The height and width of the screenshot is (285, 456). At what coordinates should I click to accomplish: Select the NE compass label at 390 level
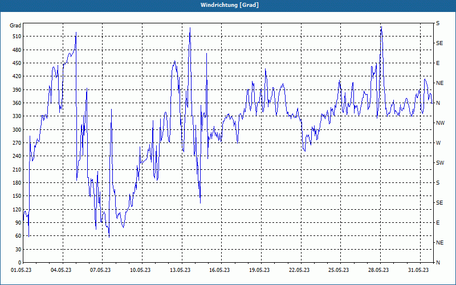pyautogui.click(x=439, y=83)
